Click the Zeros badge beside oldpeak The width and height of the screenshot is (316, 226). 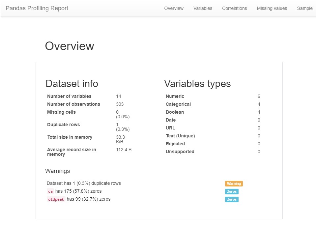[x=231, y=199]
